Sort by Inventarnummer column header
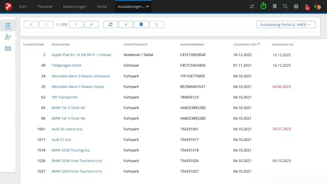The image size is (327, 184). click(192, 44)
